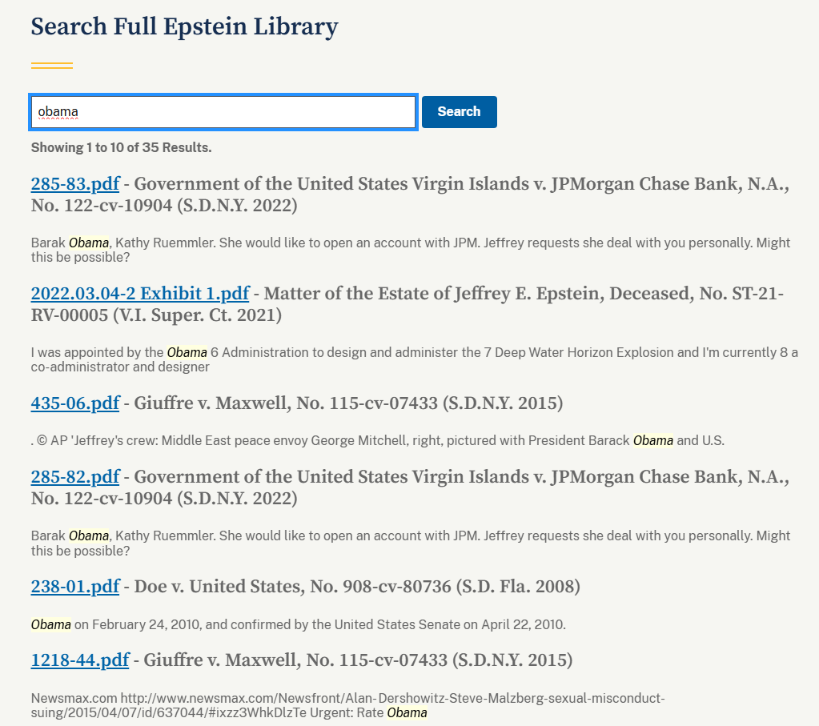
Task: Open the 285-83.pdf document link
Action: (x=75, y=184)
